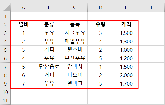165x105 pixels.
Task: Select row 9 header
Action: (x=5, y=84)
